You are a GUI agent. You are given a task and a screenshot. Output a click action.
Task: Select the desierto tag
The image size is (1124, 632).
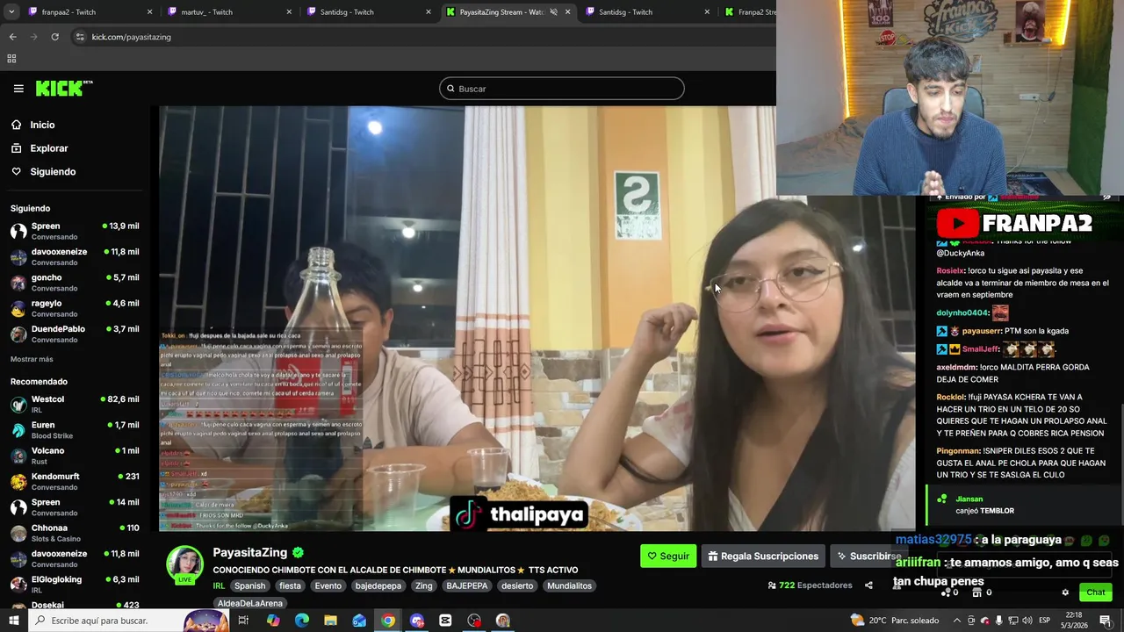pos(517,585)
